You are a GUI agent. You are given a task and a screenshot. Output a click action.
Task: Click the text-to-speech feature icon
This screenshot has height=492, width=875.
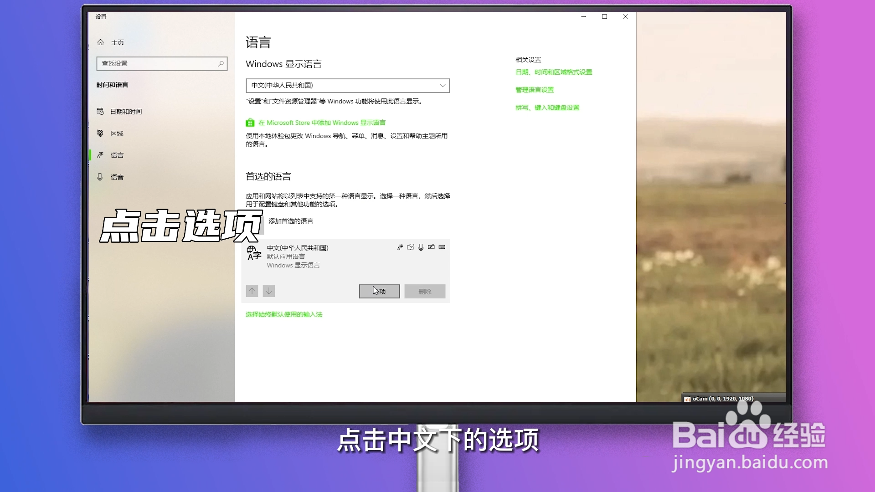click(x=411, y=247)
